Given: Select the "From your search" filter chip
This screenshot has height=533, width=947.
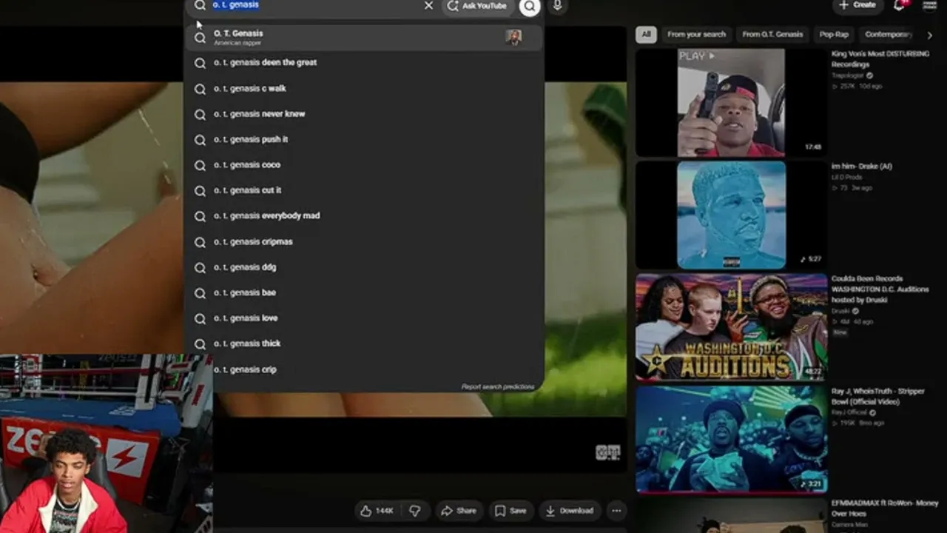Looking at the screenshot, I should point(696,35).
